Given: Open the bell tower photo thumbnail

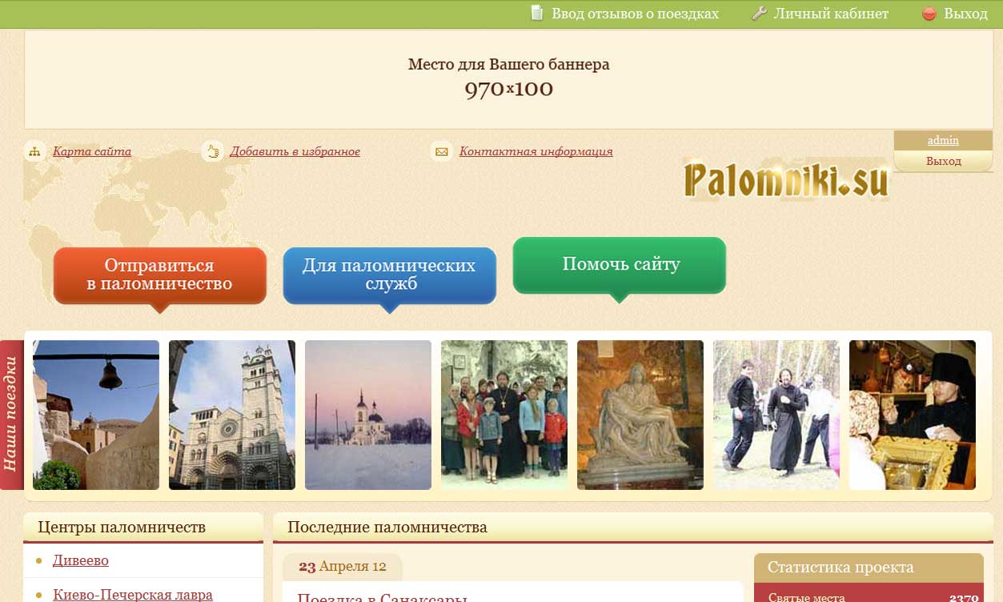Looking at the screenshot, I should coord(96,415).
